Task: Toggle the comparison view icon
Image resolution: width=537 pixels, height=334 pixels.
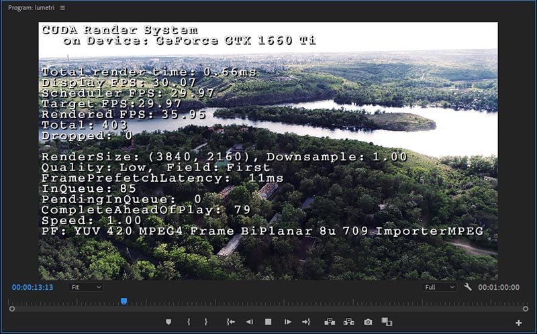Action: tap(387, 322)
